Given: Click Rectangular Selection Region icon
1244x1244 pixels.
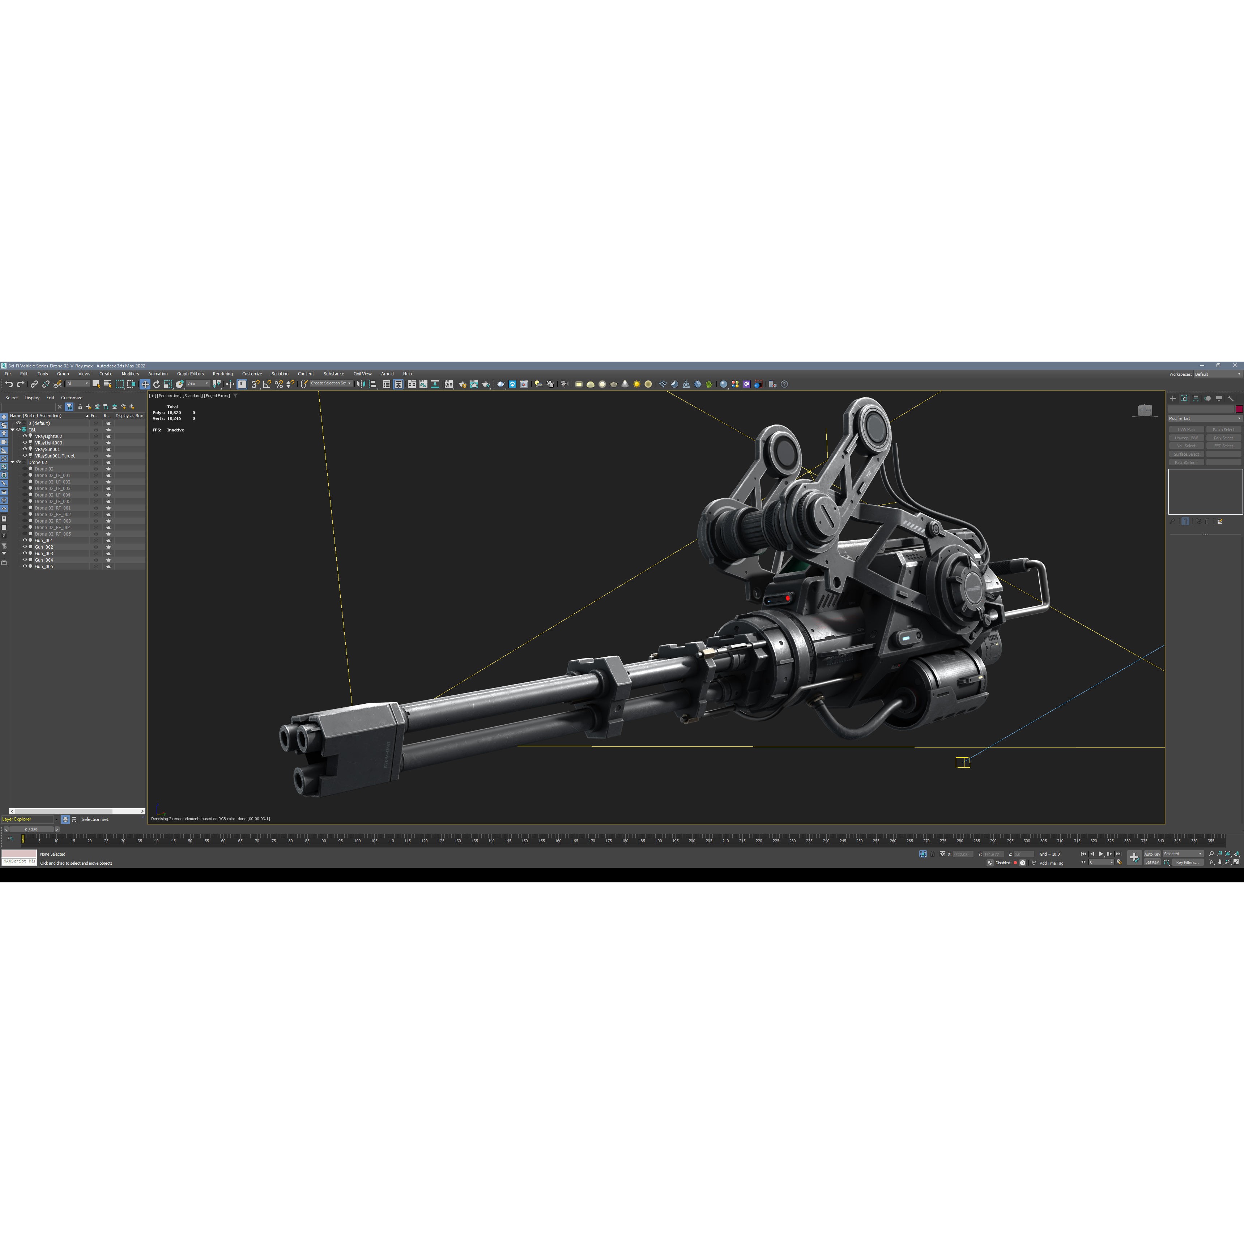Looking at the screenshot, I should tap(120, 384).
